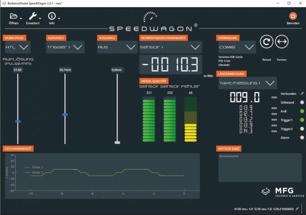Open the Öffnen folder icon
Viewport: 306px width, 215px height.
(14, 16)
